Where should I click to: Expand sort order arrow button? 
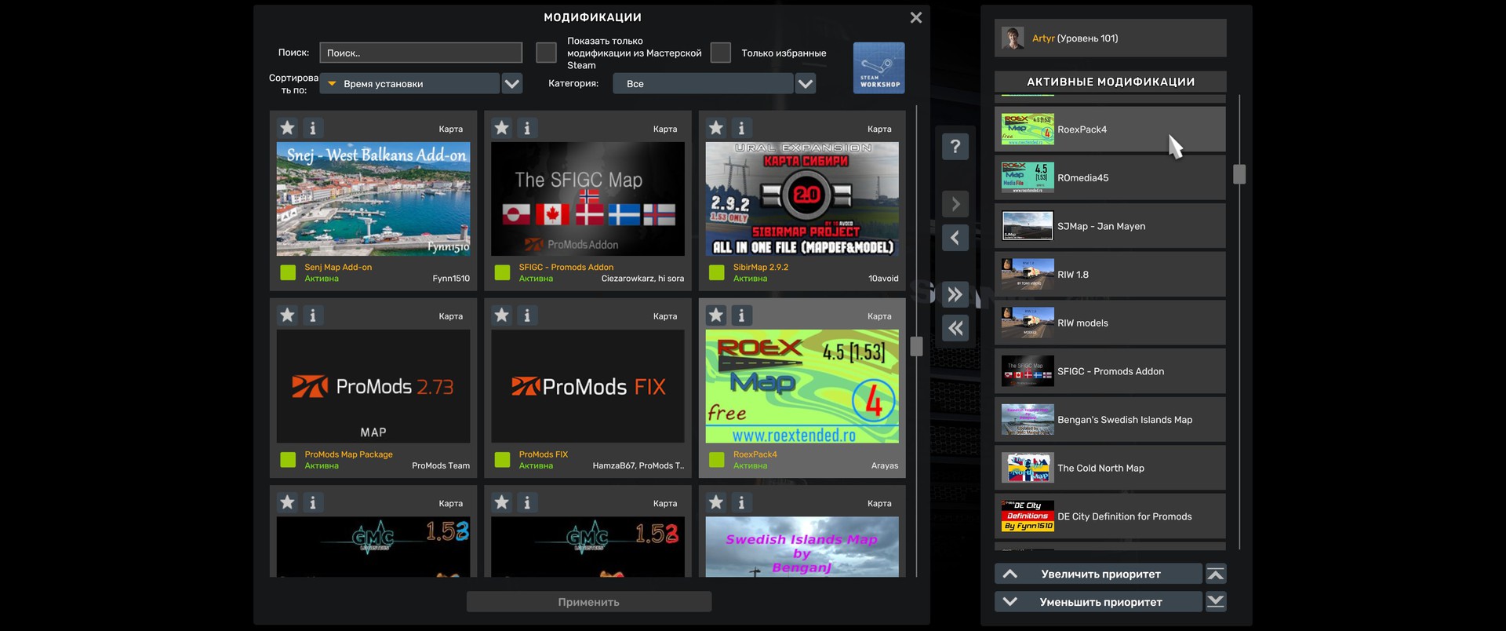coord(512,84)
